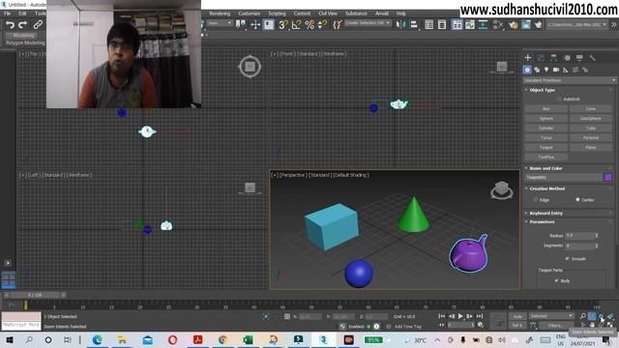This screenshot has width=619, height=348.
Task: Open the Scripting menu
Action: 277,14
